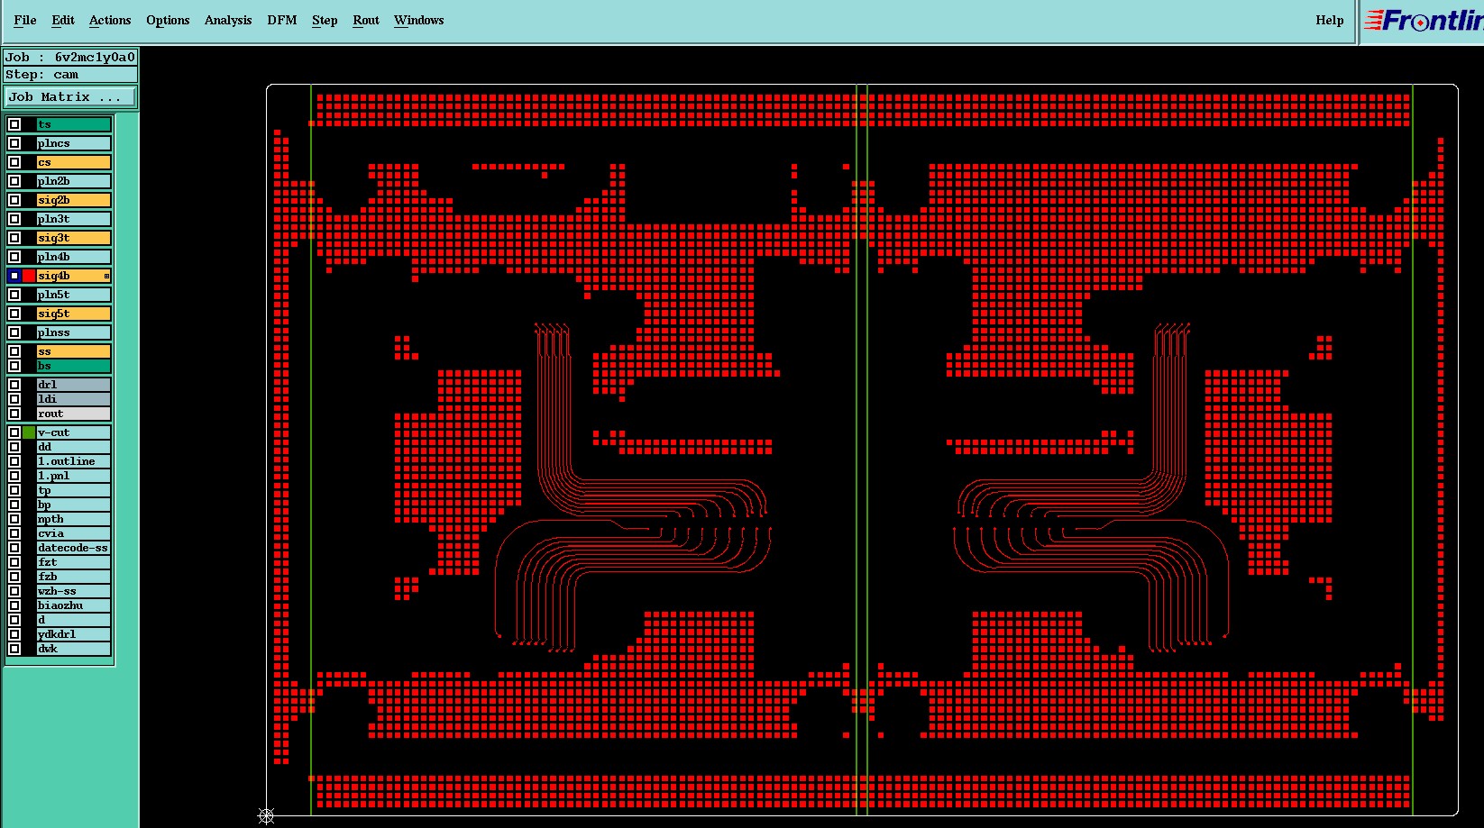Uncheck the active sig4b layer checkbox
Image resolution: width=1484 pixels, height=828 pixels.
[x=14, y=276]
